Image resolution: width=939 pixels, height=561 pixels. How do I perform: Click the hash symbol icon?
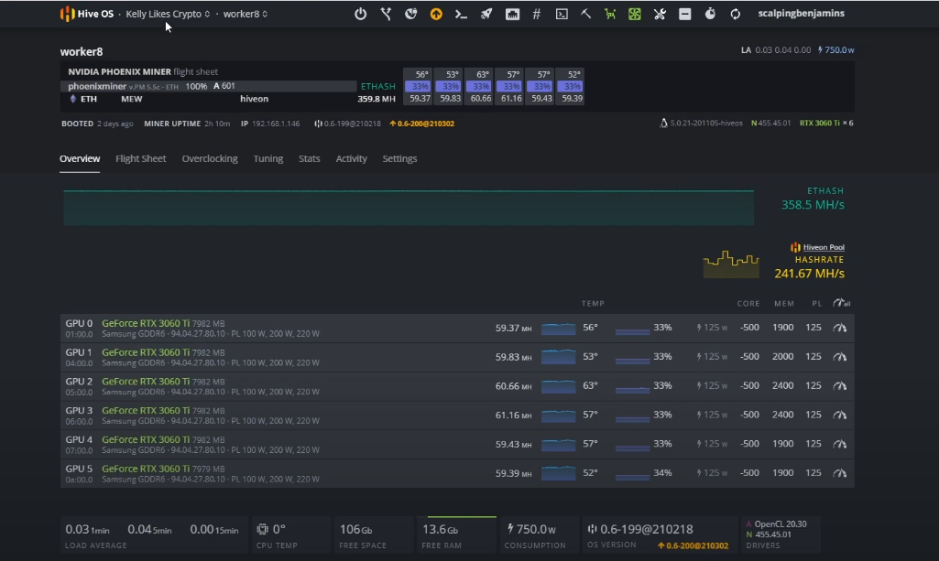537,14
